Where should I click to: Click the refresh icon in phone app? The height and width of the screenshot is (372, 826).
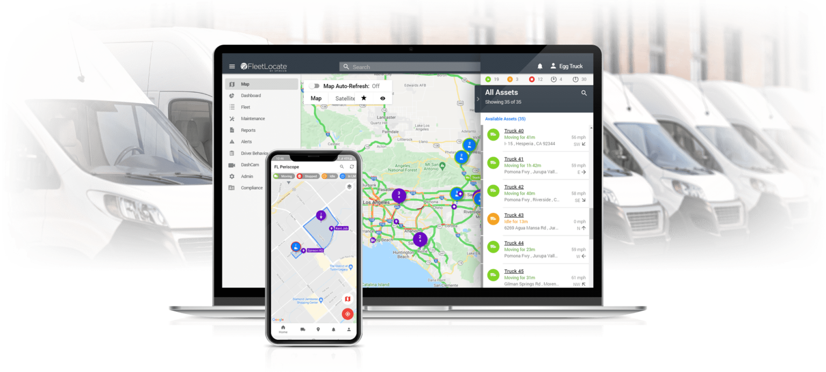pos(352,167)
